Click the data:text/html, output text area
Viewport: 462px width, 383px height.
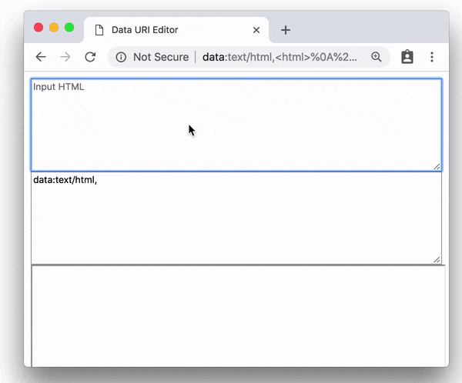tap(236, 218)
